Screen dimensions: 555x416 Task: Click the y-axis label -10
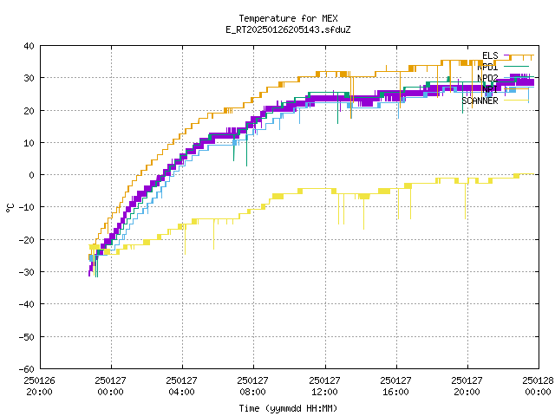point(27,207)
